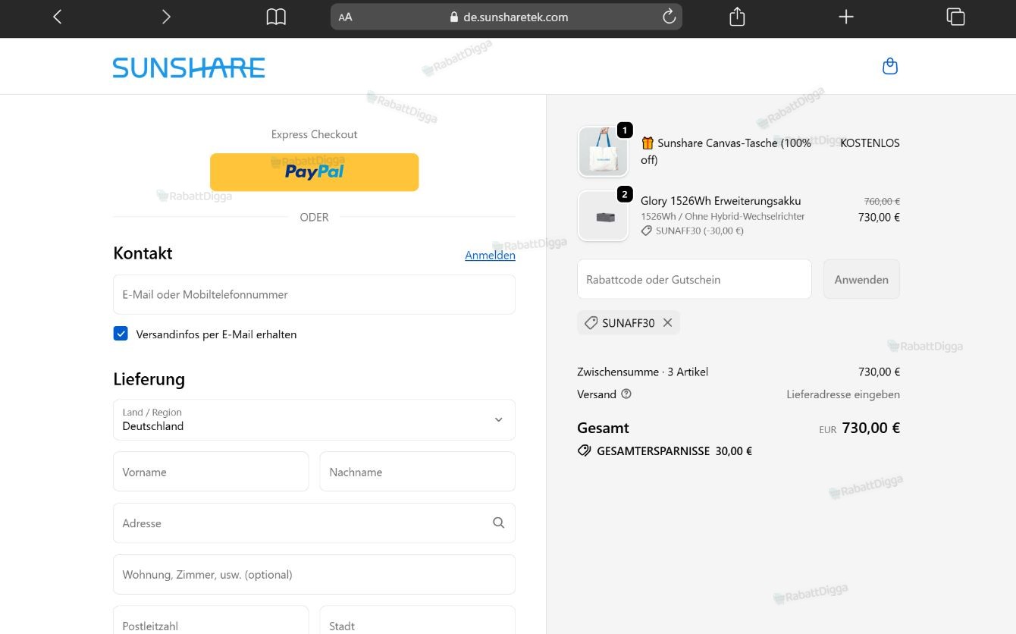
Task: Click the Glory 1526Wh Erweiterungsakku thumbnail
Action: pos(604,216)
